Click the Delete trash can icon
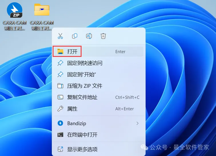The height and width of the screenshot is (156, 216). [x=103, y=36]
